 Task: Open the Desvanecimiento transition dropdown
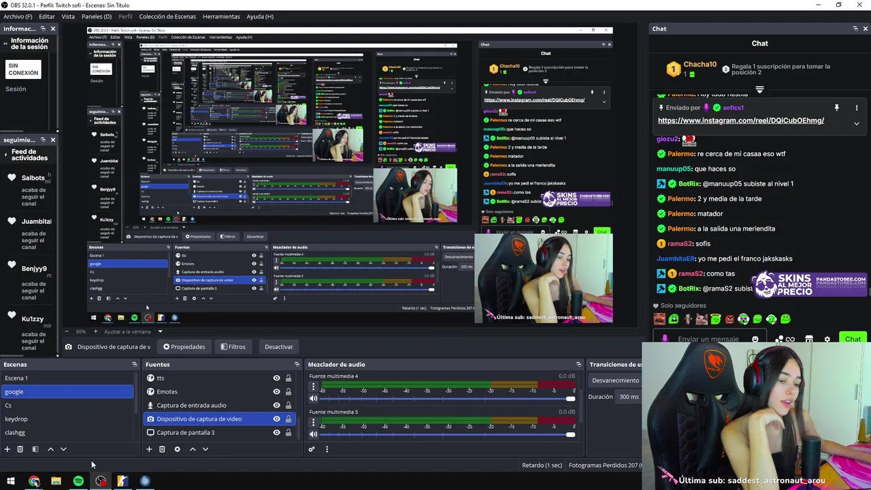click(615, 380)
